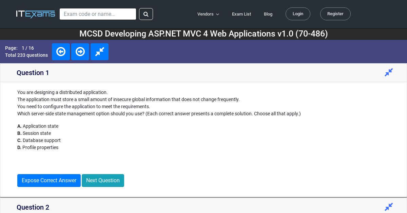The width and height of the screenshot is (407, 213).
Task: Click Expose Correct Answer button
Action: (49, 181)
